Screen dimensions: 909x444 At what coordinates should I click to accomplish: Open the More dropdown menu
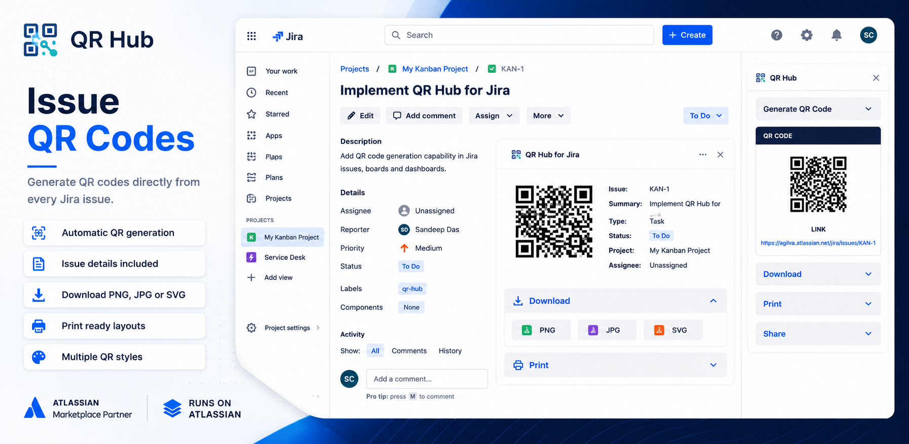point(548,115)
